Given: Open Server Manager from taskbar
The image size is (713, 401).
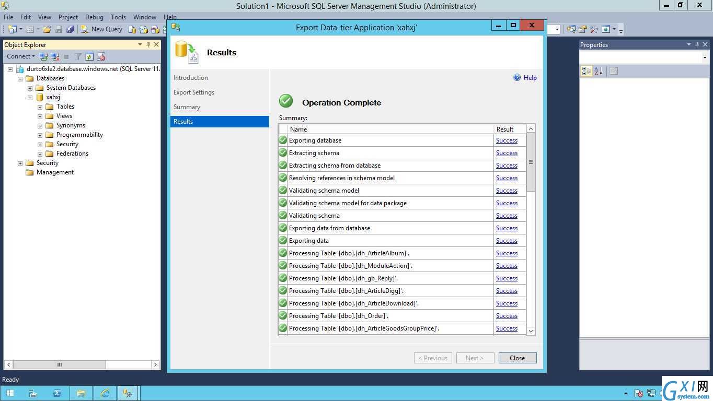Looking at the screenshot, I should [33, 393].
